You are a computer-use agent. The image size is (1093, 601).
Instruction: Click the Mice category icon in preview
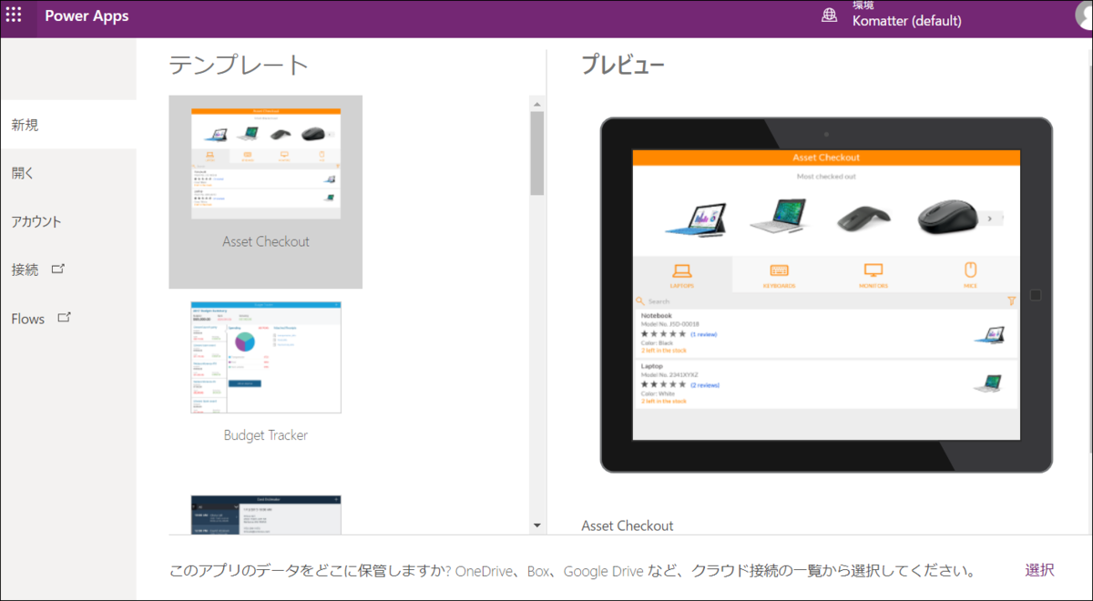point(970,270)
